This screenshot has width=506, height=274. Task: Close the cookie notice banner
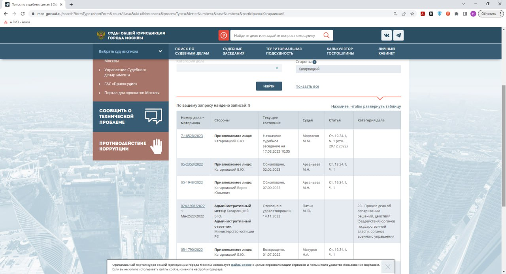(388, 267)
